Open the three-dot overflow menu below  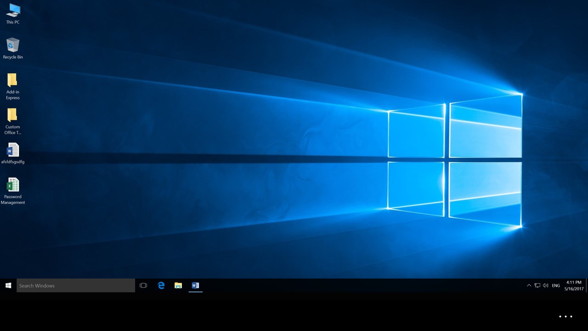click(x=565, y=316)
